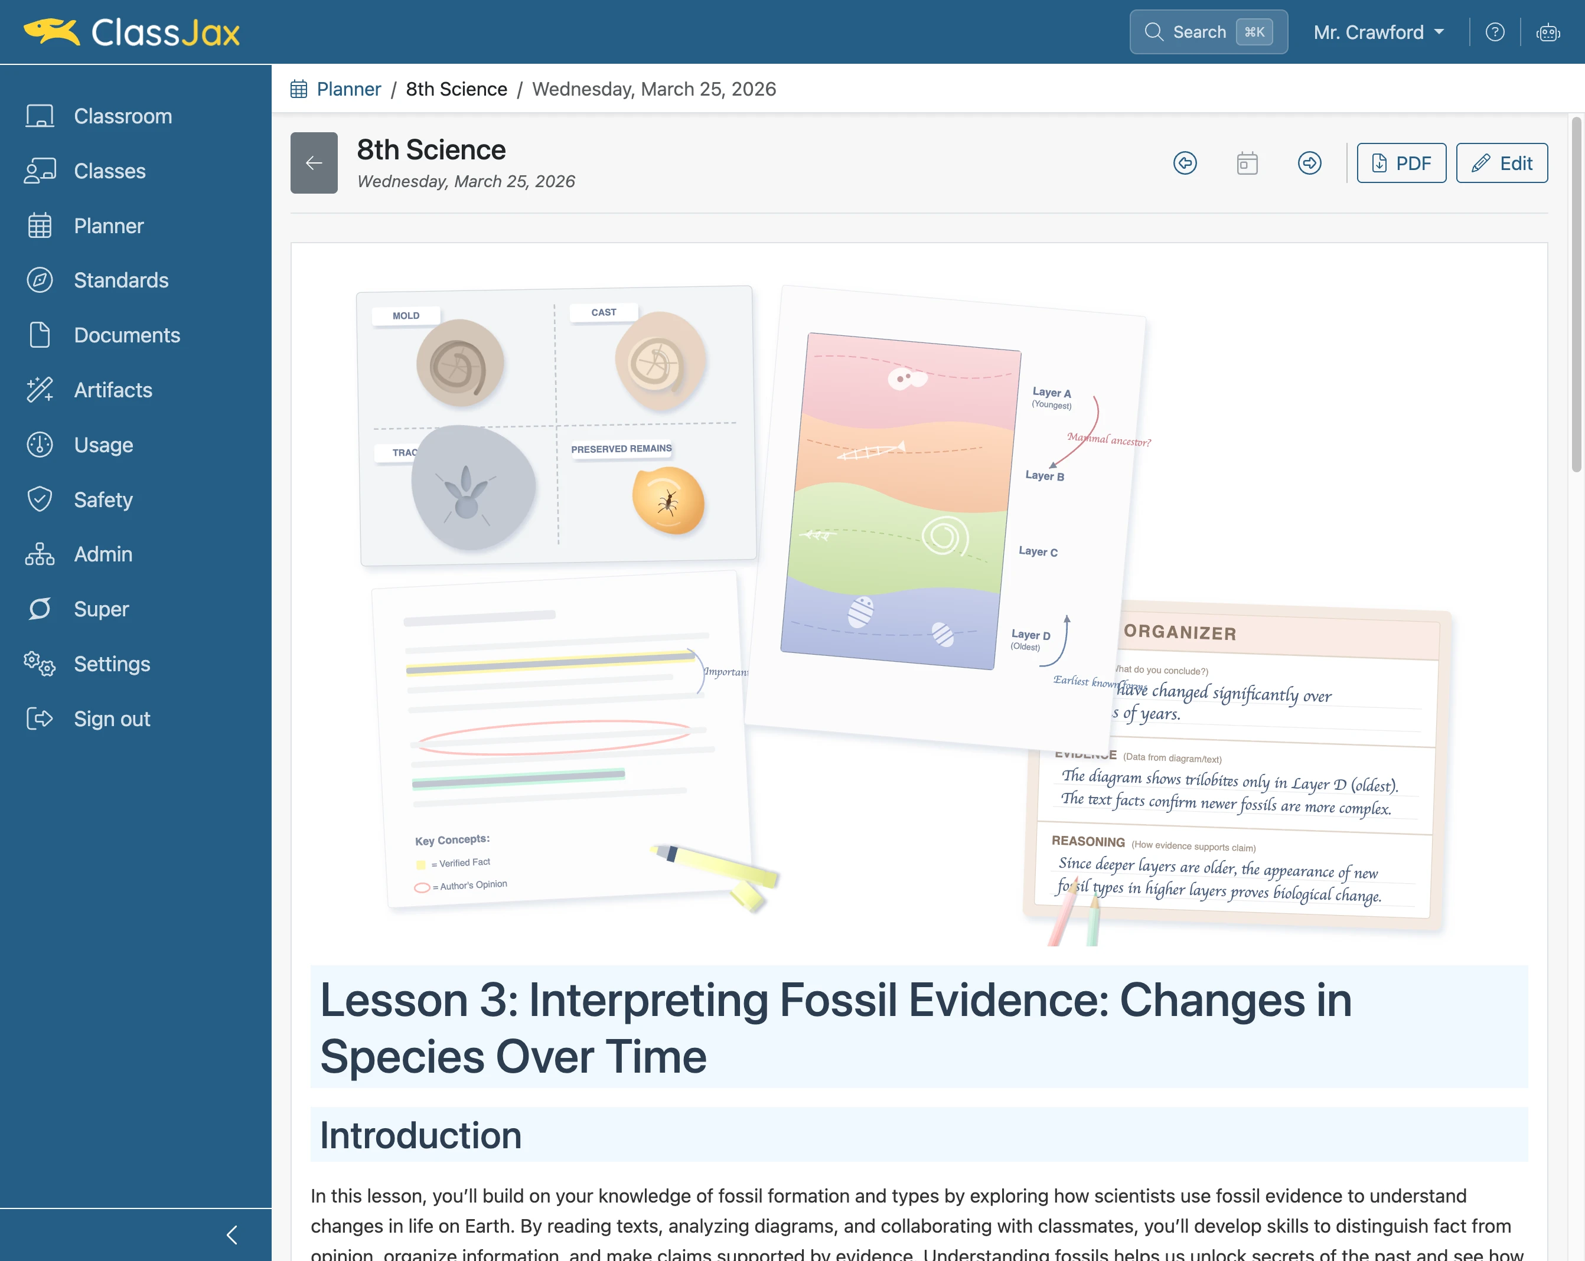Viewport: 1585px width, 1261px height.
Task: Click the Search field
Action: 1208,32
